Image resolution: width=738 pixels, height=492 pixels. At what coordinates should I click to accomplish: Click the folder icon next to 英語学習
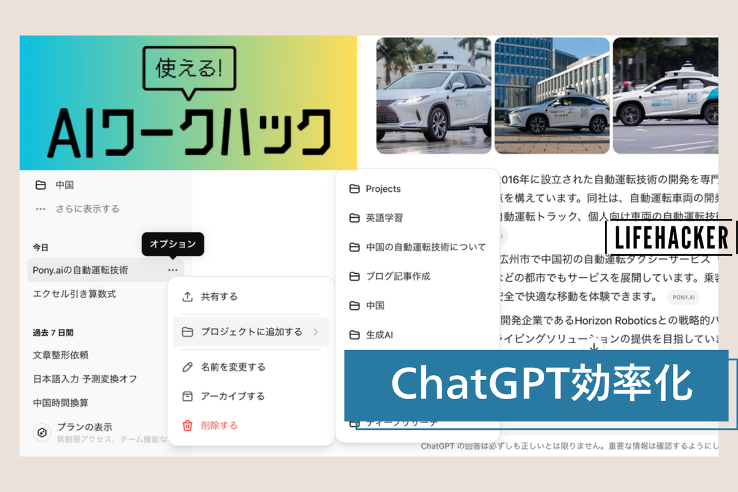(x=354, y=218)
